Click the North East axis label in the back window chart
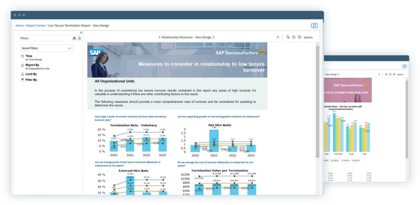The image size is (420, 205). pos(338,154)
